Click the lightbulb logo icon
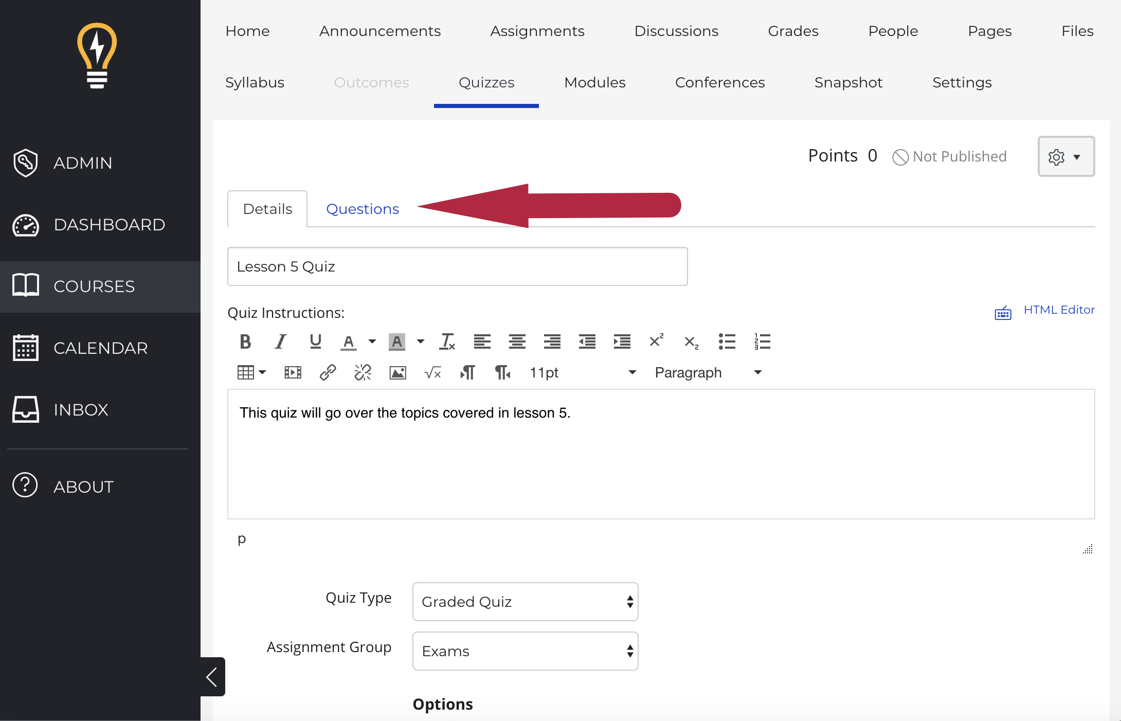 coord(97,56)
